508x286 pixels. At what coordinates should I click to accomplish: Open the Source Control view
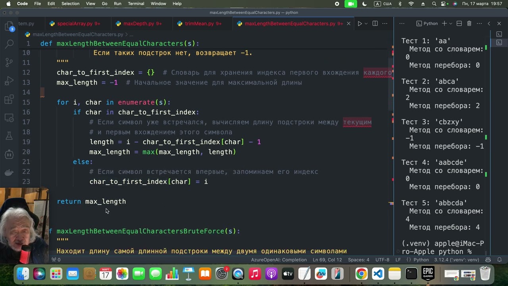coord(9,62)
